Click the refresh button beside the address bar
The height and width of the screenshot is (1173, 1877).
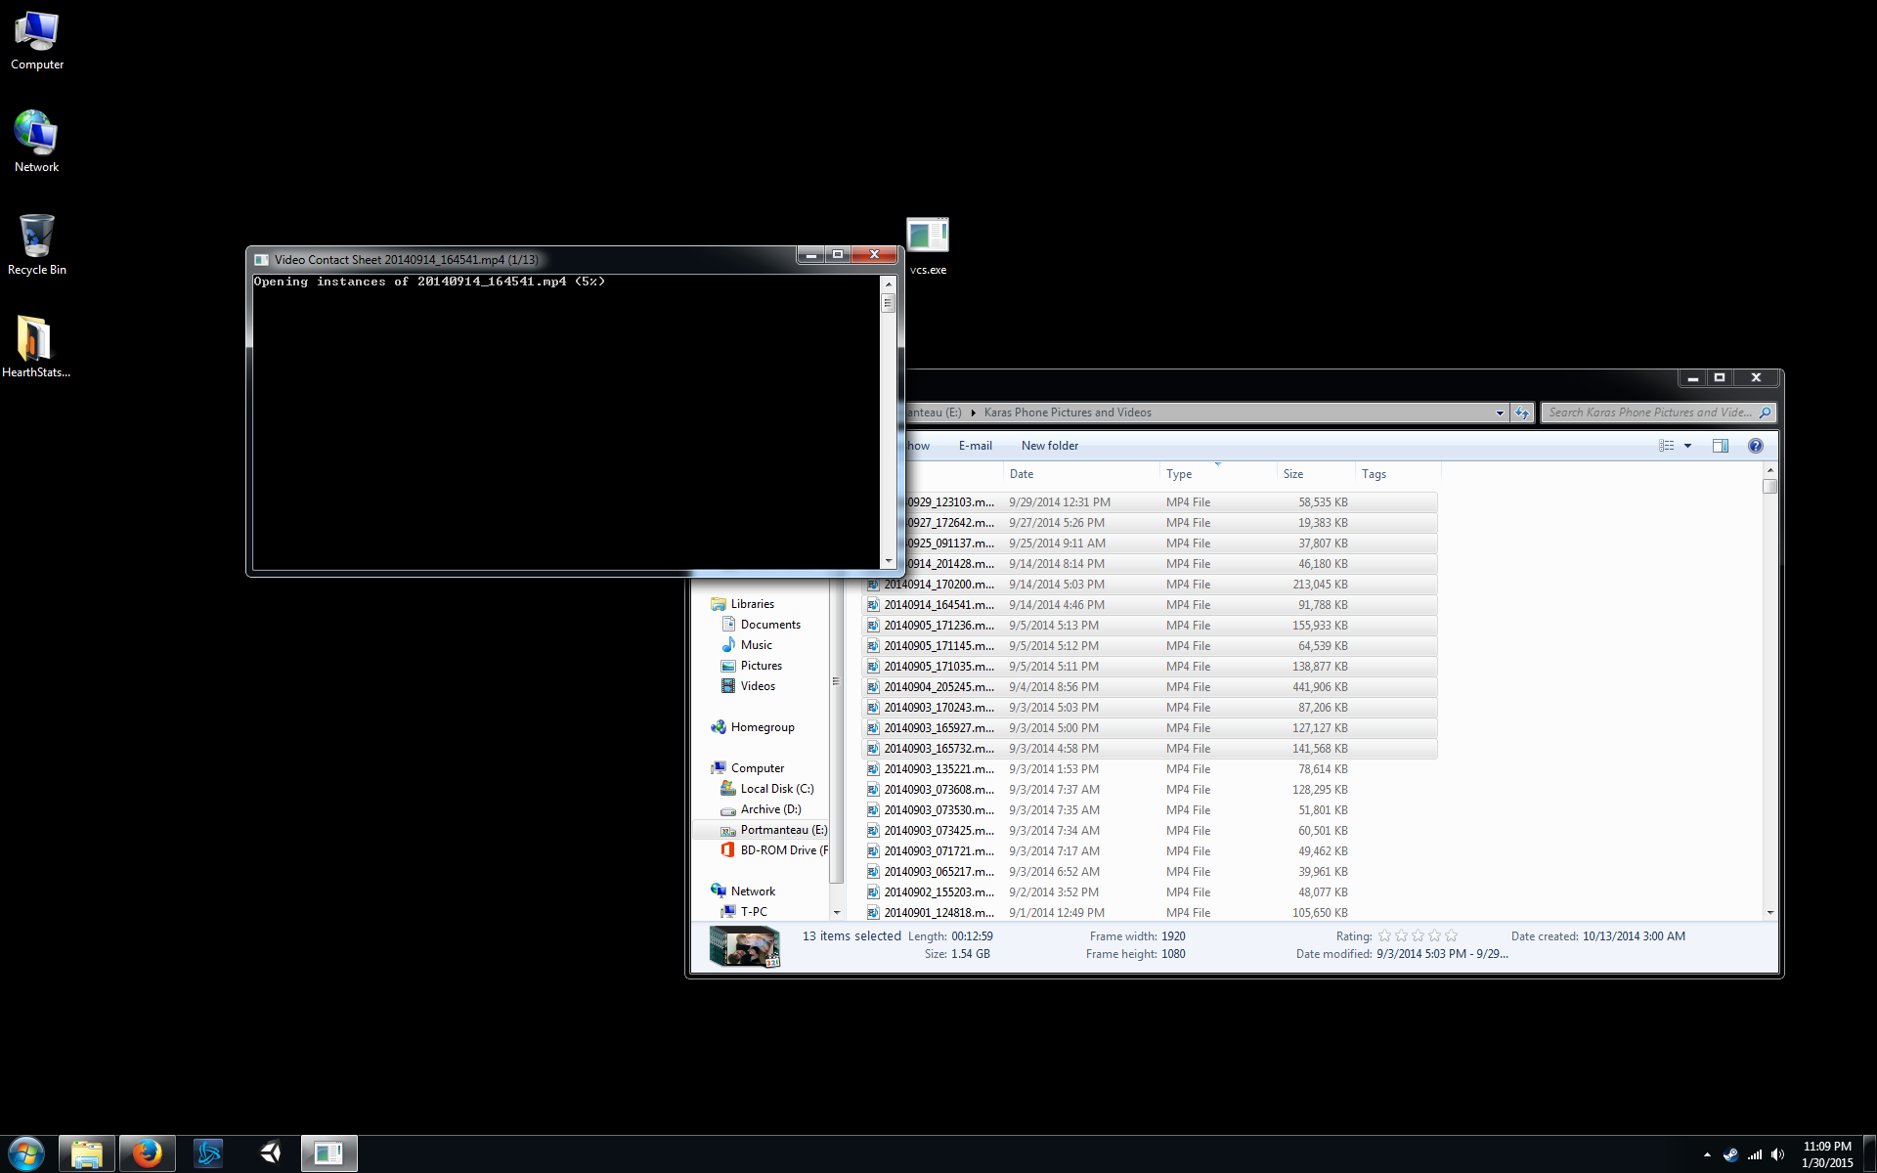[x=1522, y=413]
